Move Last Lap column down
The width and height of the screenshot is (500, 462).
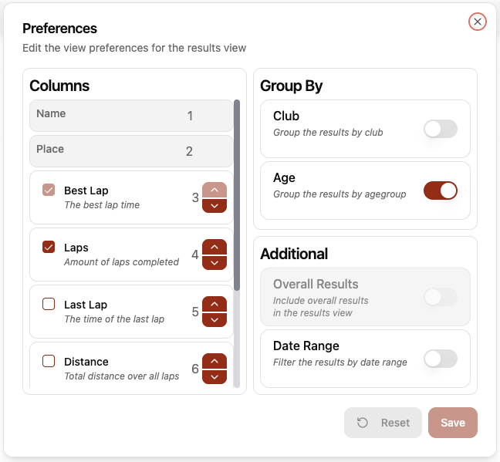215,319
